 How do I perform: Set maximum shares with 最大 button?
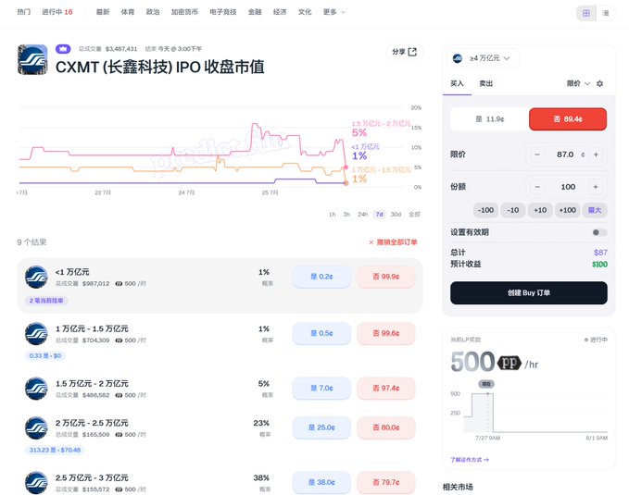click(x=595, y=210)
